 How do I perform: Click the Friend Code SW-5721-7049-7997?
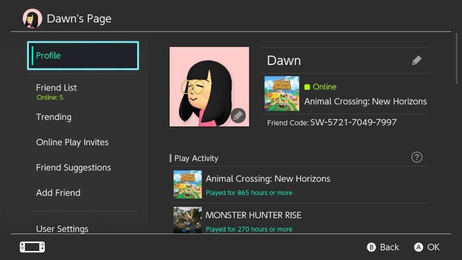[332, 122]
